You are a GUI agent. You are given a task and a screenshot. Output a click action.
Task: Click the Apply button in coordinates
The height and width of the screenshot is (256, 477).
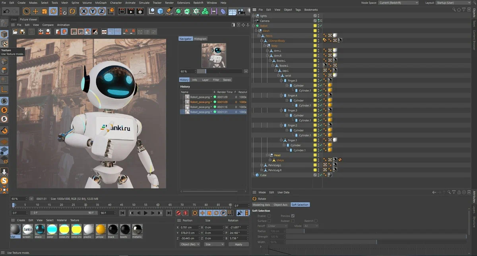click(238, 244)
